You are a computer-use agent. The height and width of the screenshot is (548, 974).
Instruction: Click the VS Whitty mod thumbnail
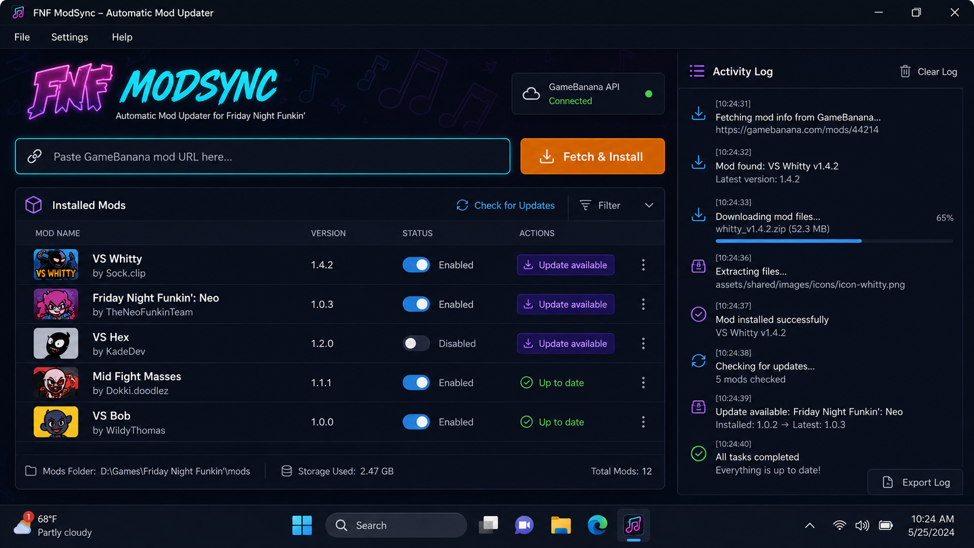click(56, 264)
